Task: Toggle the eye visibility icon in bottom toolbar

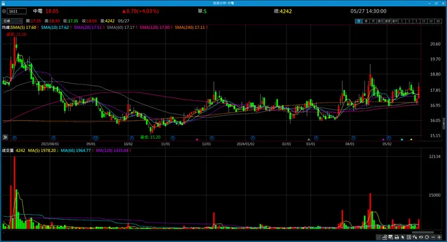Action: click(x=421, y=237)
